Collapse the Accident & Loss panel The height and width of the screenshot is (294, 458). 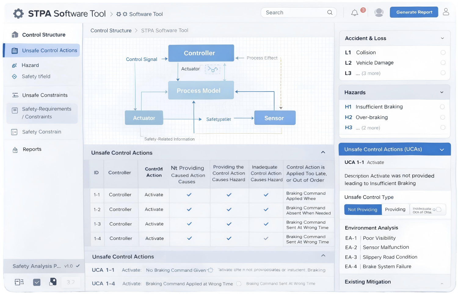pos(442,38)
